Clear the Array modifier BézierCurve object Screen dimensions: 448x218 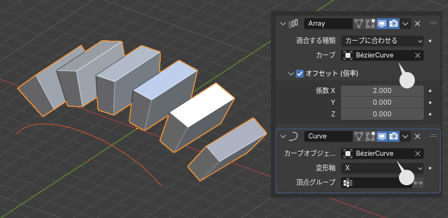[418, 56]
